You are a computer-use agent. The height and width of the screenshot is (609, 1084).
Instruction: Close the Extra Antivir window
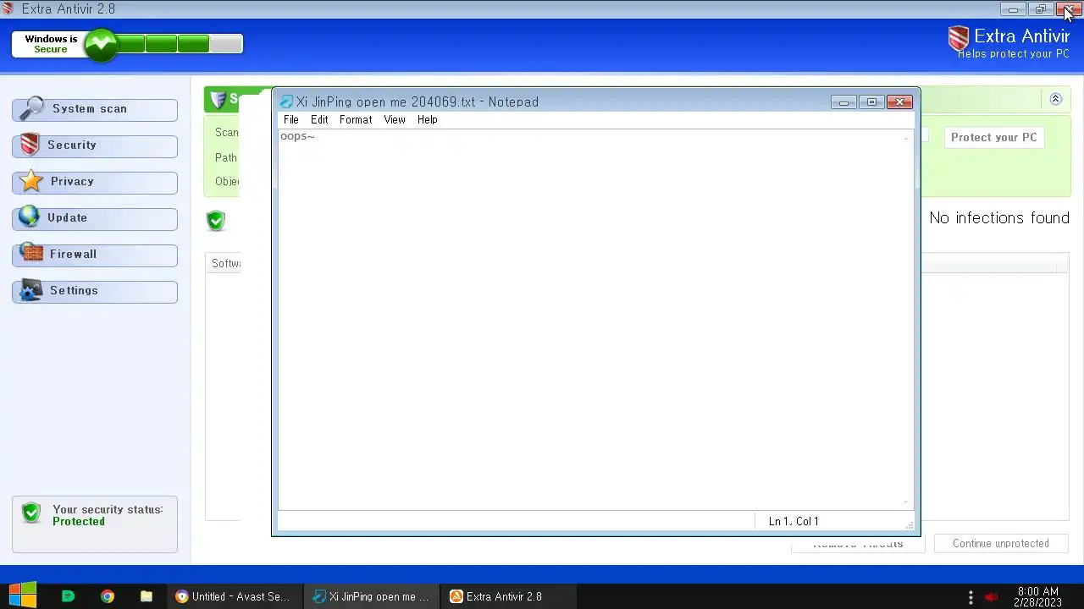pos(1069,9)
